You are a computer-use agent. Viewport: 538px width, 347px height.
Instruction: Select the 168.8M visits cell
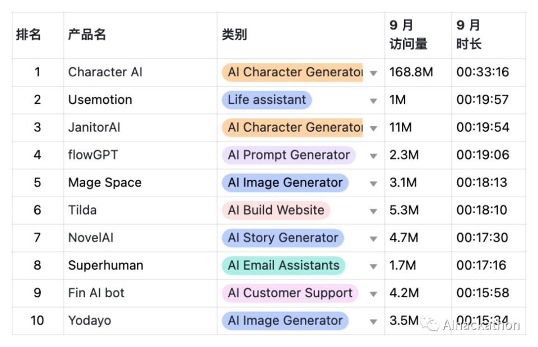(411, 72)
